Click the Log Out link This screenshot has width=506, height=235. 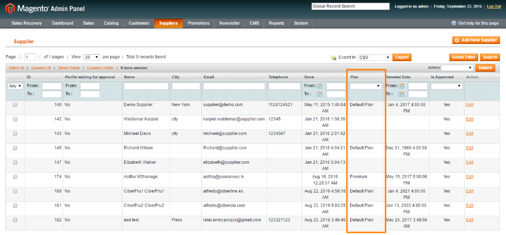(x=494, y=7)
